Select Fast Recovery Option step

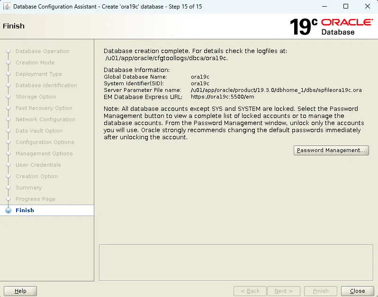coord(44,108)
